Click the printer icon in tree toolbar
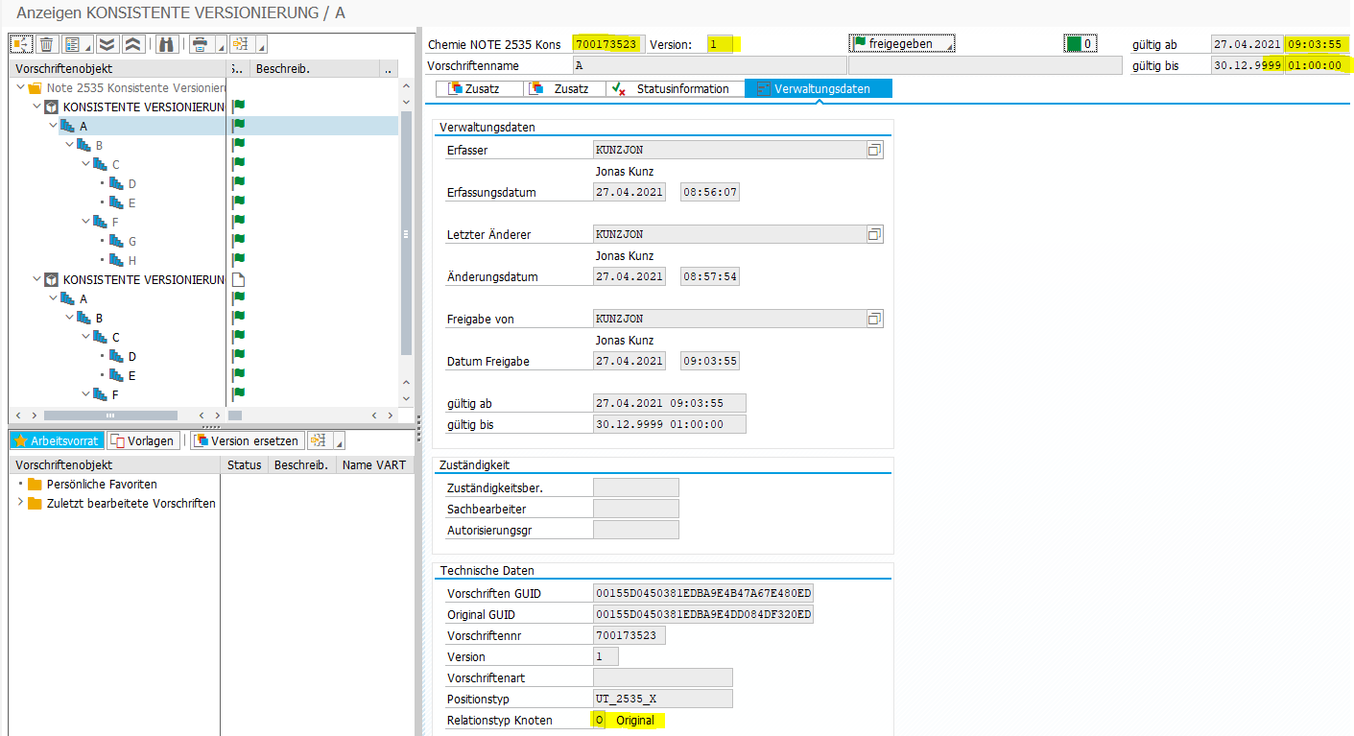This screenshot has width=1354, height=736. coord(199,44)
